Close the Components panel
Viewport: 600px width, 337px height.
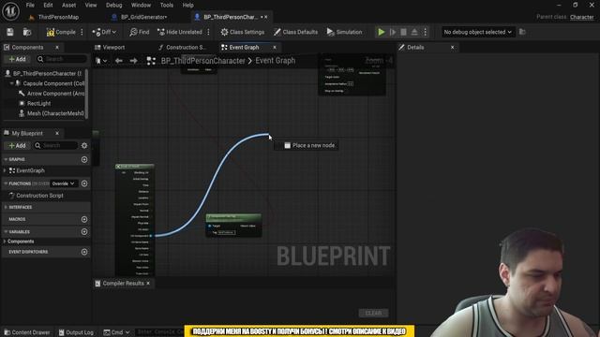click(57, 48)
